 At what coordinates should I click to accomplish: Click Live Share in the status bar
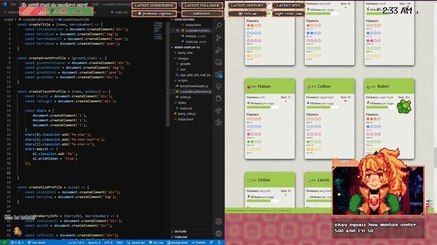pyautogui.click(x=36, y=242)
